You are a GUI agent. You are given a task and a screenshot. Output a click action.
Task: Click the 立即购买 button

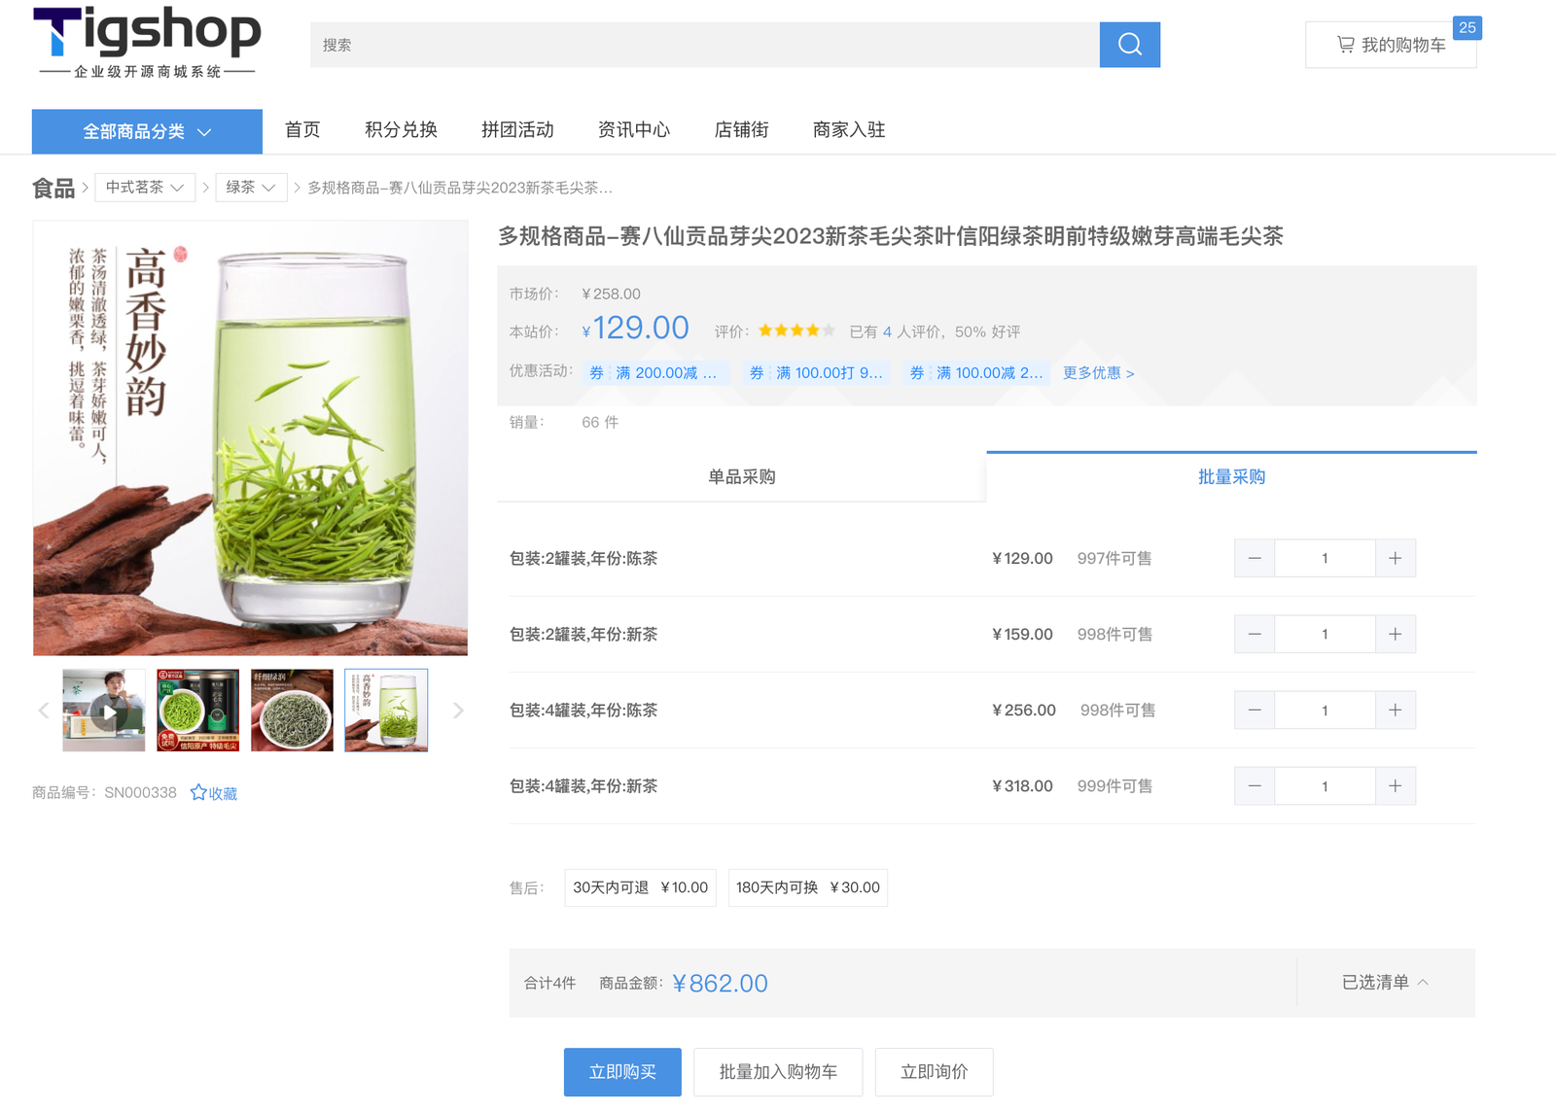point(622,1072)
